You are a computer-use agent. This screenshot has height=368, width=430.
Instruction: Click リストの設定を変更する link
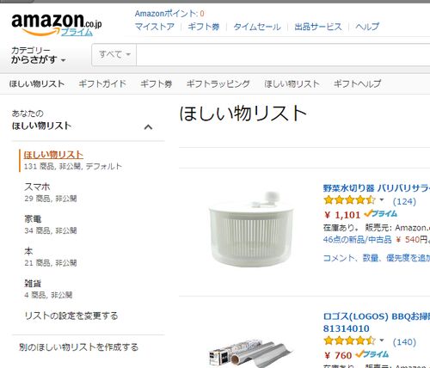71,316
